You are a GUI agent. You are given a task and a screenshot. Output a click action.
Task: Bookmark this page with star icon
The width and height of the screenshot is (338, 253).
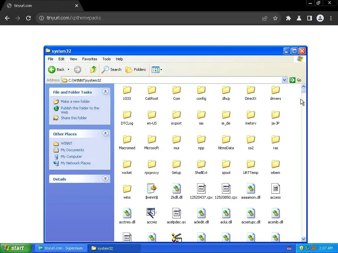[275, 18]
